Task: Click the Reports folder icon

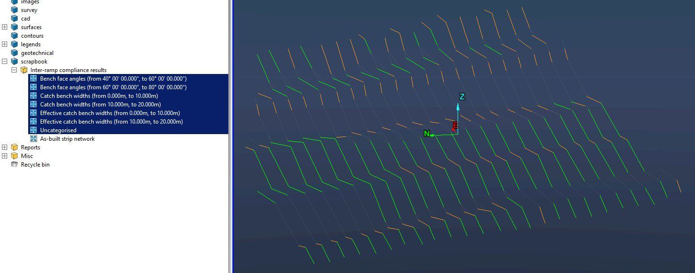Action: (14, 147)
